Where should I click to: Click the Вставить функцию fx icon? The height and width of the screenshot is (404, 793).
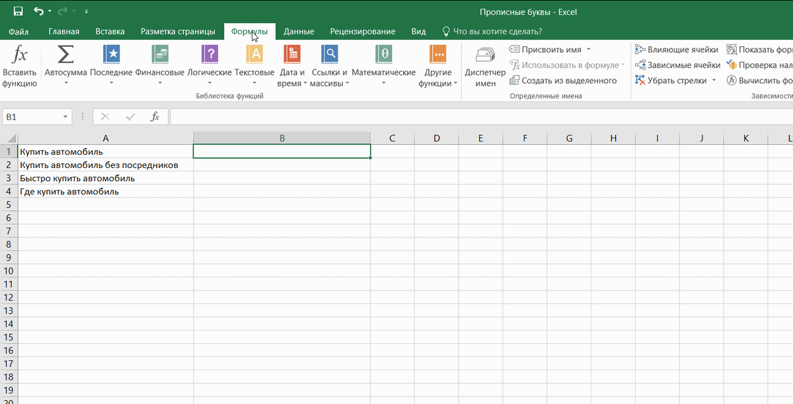20,54
